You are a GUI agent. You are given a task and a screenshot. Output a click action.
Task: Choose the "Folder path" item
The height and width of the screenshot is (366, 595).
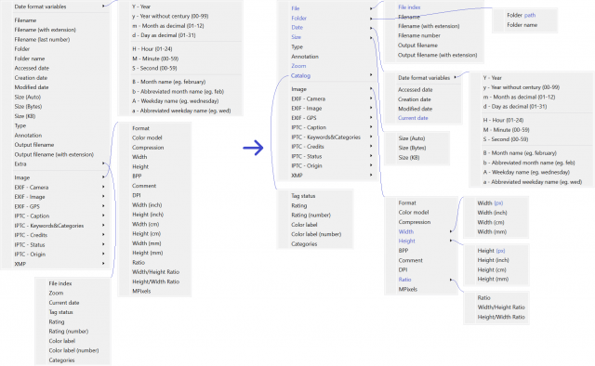[x=521, y=15]
